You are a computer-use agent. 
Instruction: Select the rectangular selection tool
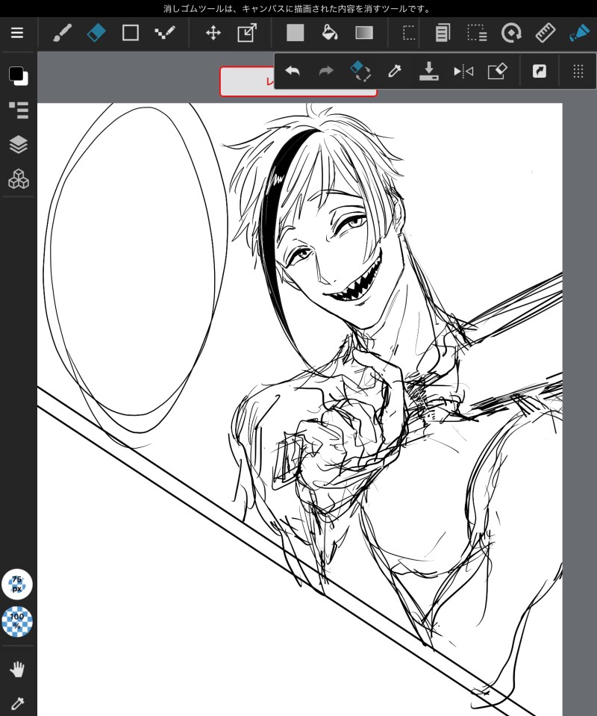coord(409,33)
